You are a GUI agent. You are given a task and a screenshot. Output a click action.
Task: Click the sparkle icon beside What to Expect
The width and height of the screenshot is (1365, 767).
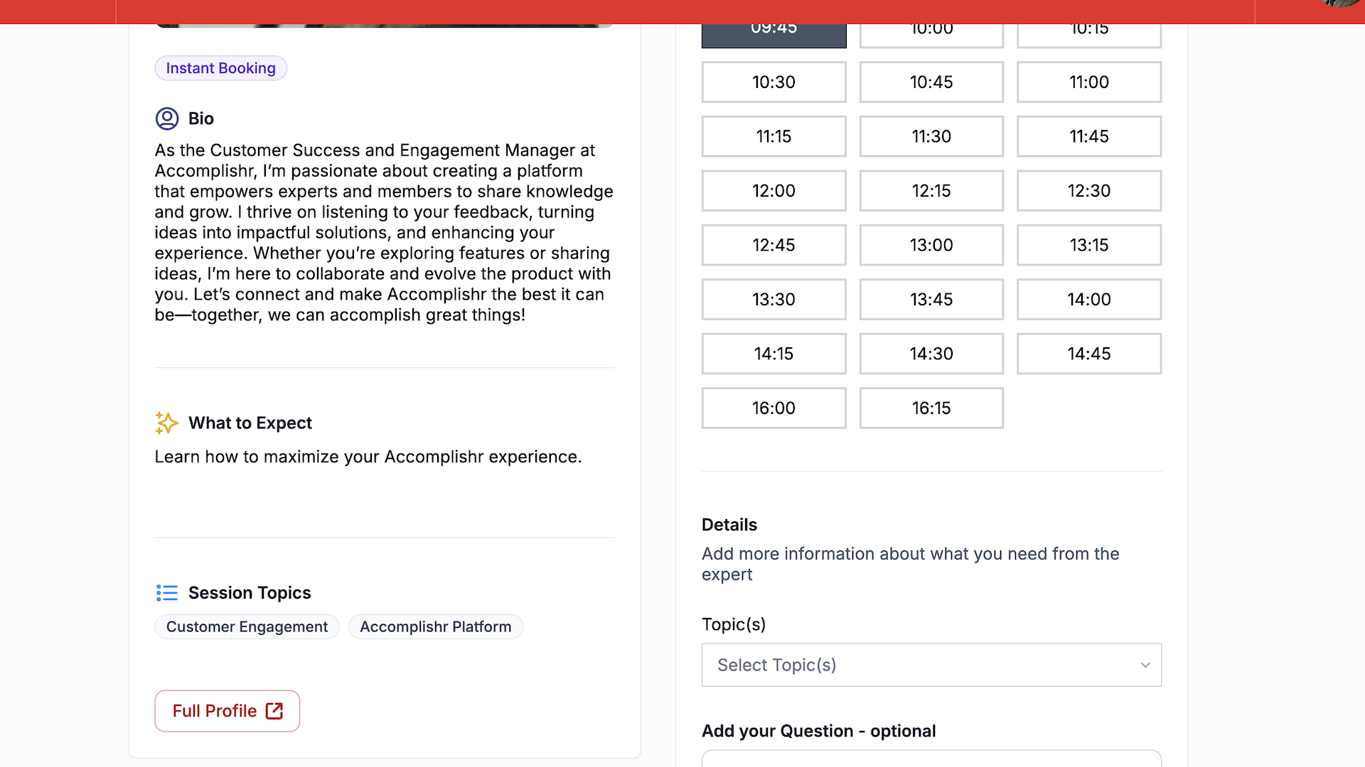(x=167, y=423)
